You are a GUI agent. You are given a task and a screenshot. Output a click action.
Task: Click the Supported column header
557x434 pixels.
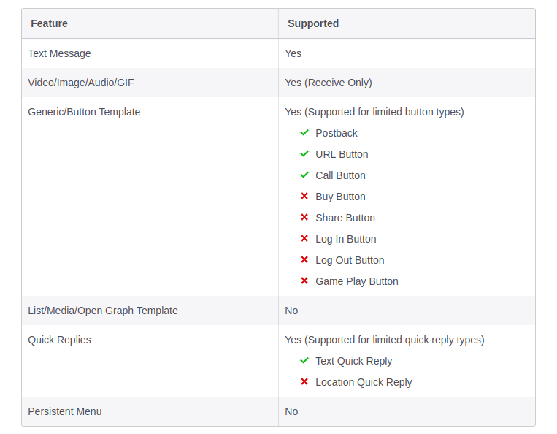click(313, 23)
